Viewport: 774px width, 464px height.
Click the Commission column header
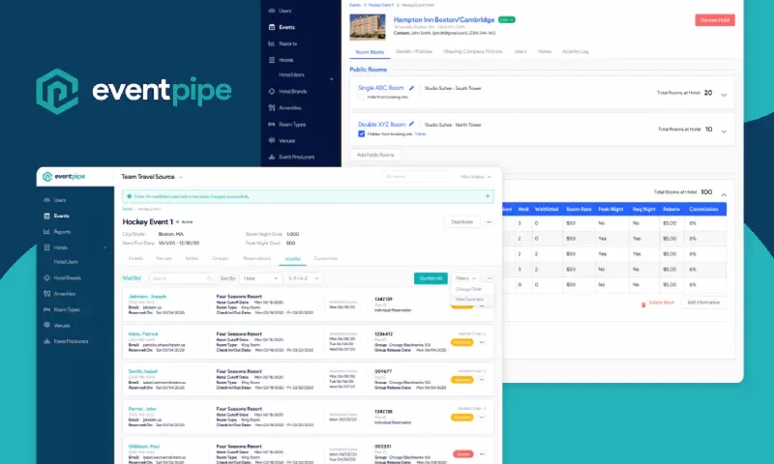coord(703,209)
